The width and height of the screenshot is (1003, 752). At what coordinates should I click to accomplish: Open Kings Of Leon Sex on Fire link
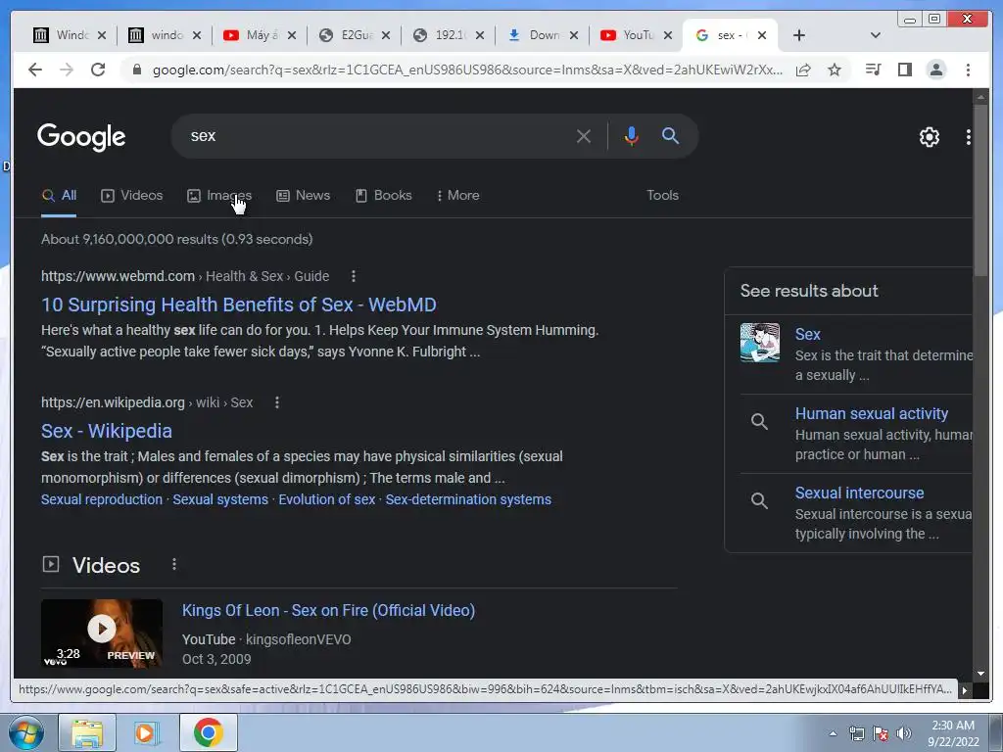[328, 611]
